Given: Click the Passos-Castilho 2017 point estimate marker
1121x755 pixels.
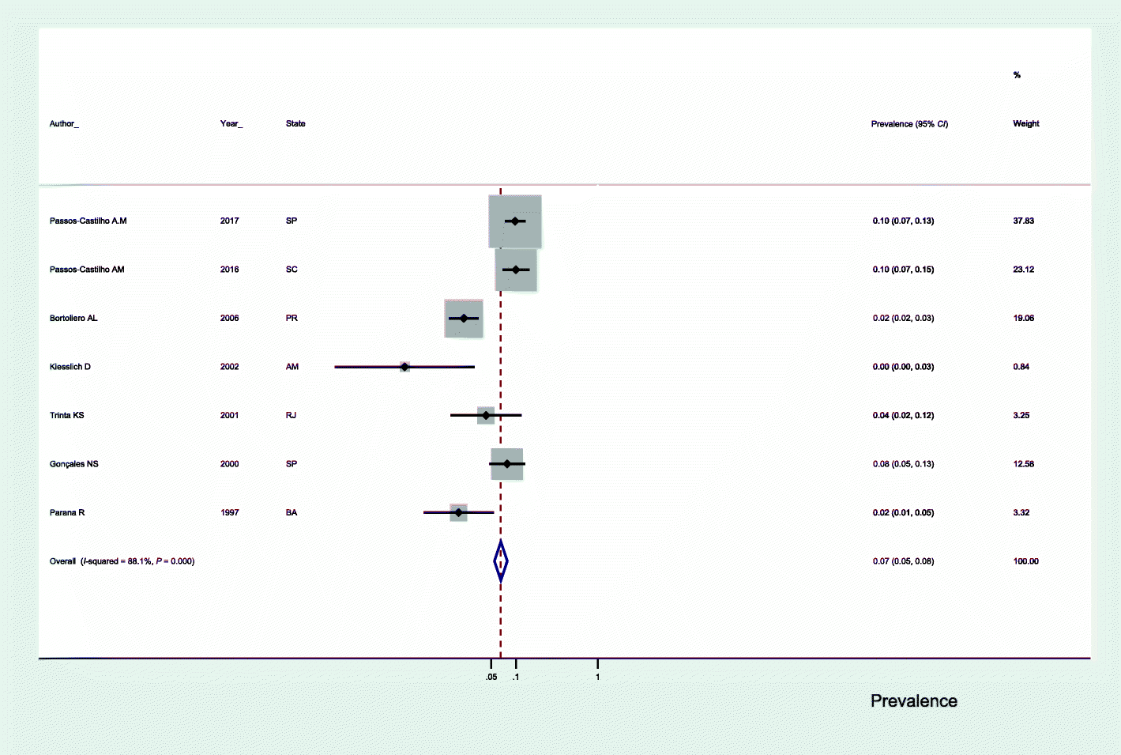Looking at the screenshot, I should point(515,221).
